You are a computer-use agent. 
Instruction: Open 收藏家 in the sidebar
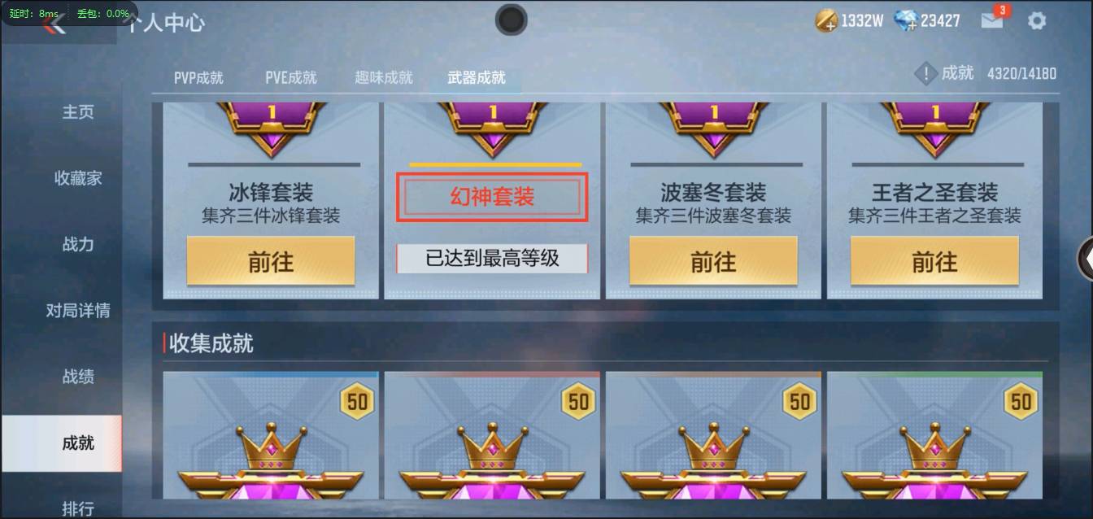(x=78, y=178)
